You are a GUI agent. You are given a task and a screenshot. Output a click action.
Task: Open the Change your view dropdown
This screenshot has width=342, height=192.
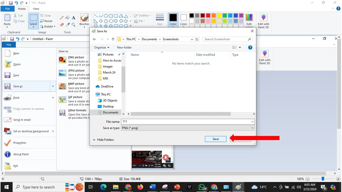pyautogui.click(x=240, y=47)
